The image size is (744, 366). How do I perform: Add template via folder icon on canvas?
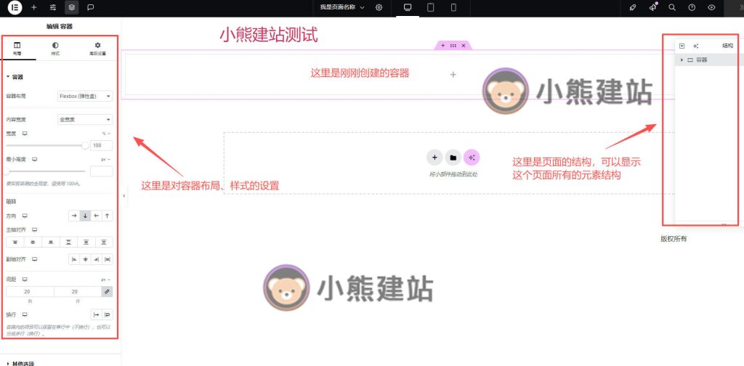[453, 158]
